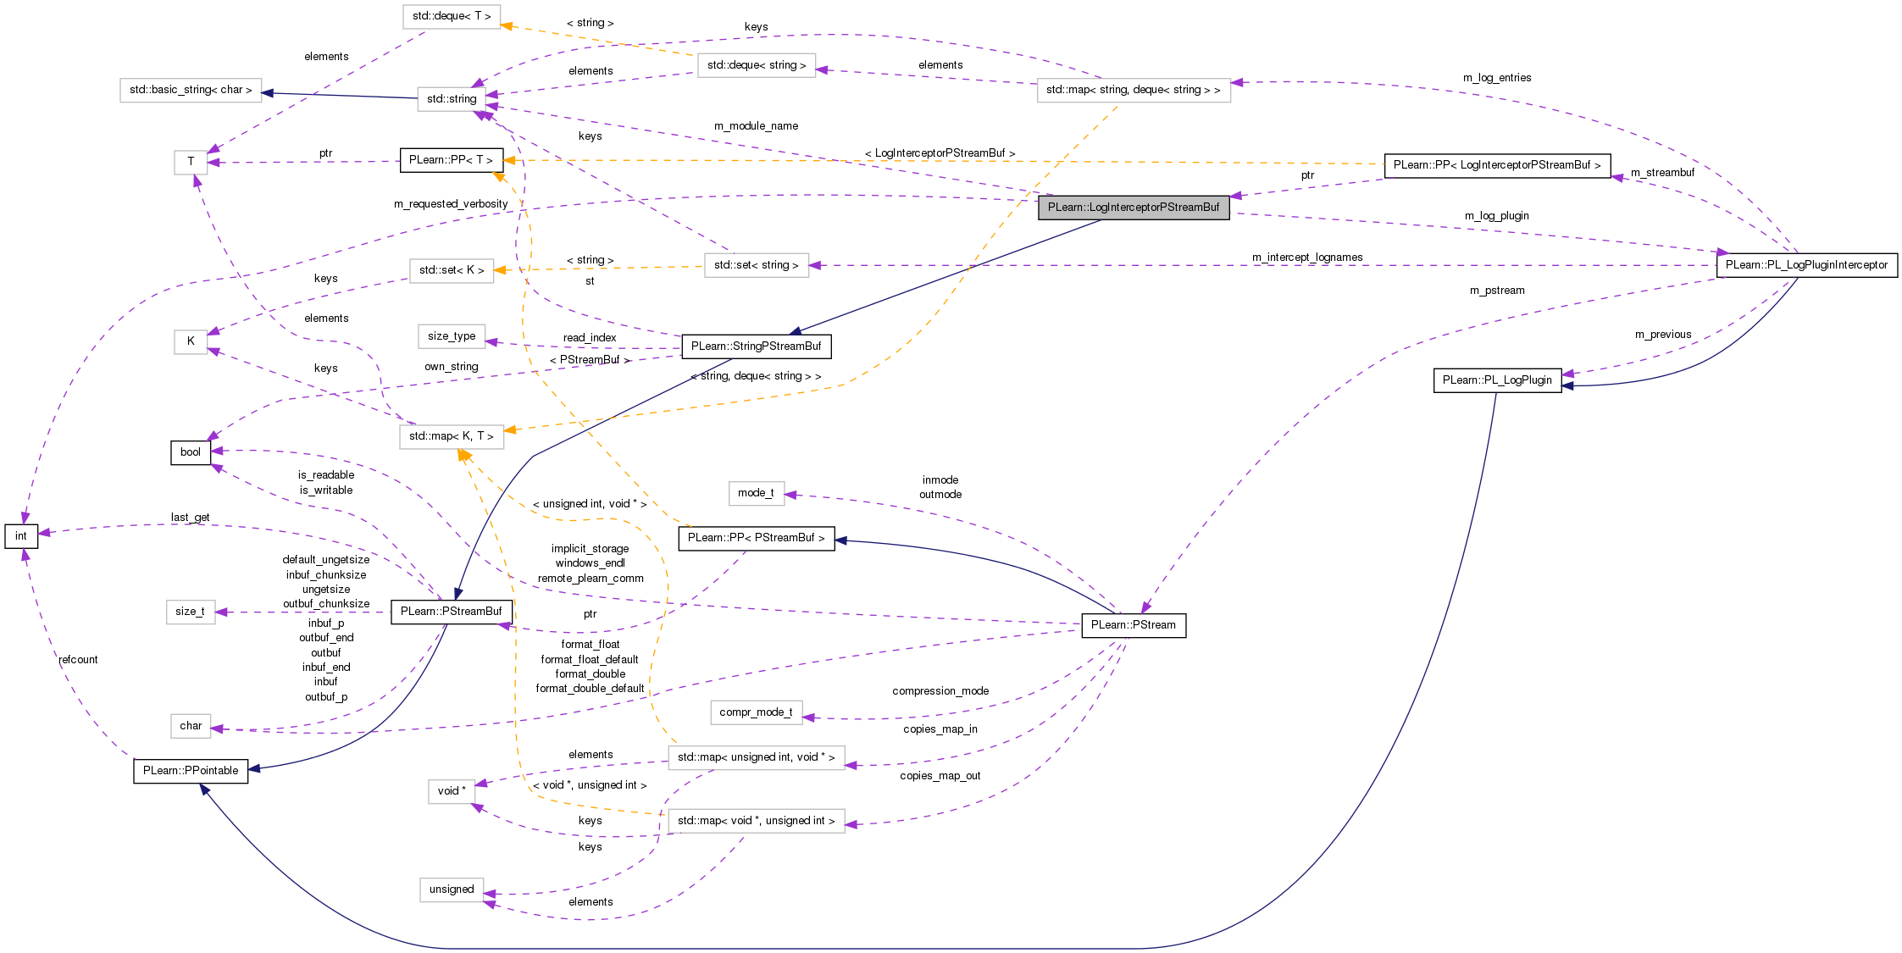Click the < LogInterceptorPStreamBuf > template label
The height and width of the screenshot is (953, 1902).
940,153
